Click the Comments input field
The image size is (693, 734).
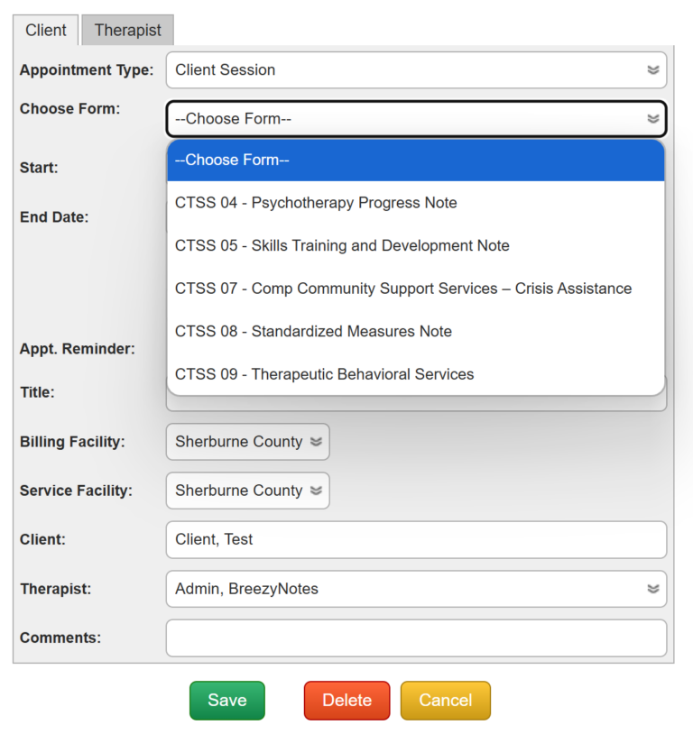click(416, 638)
